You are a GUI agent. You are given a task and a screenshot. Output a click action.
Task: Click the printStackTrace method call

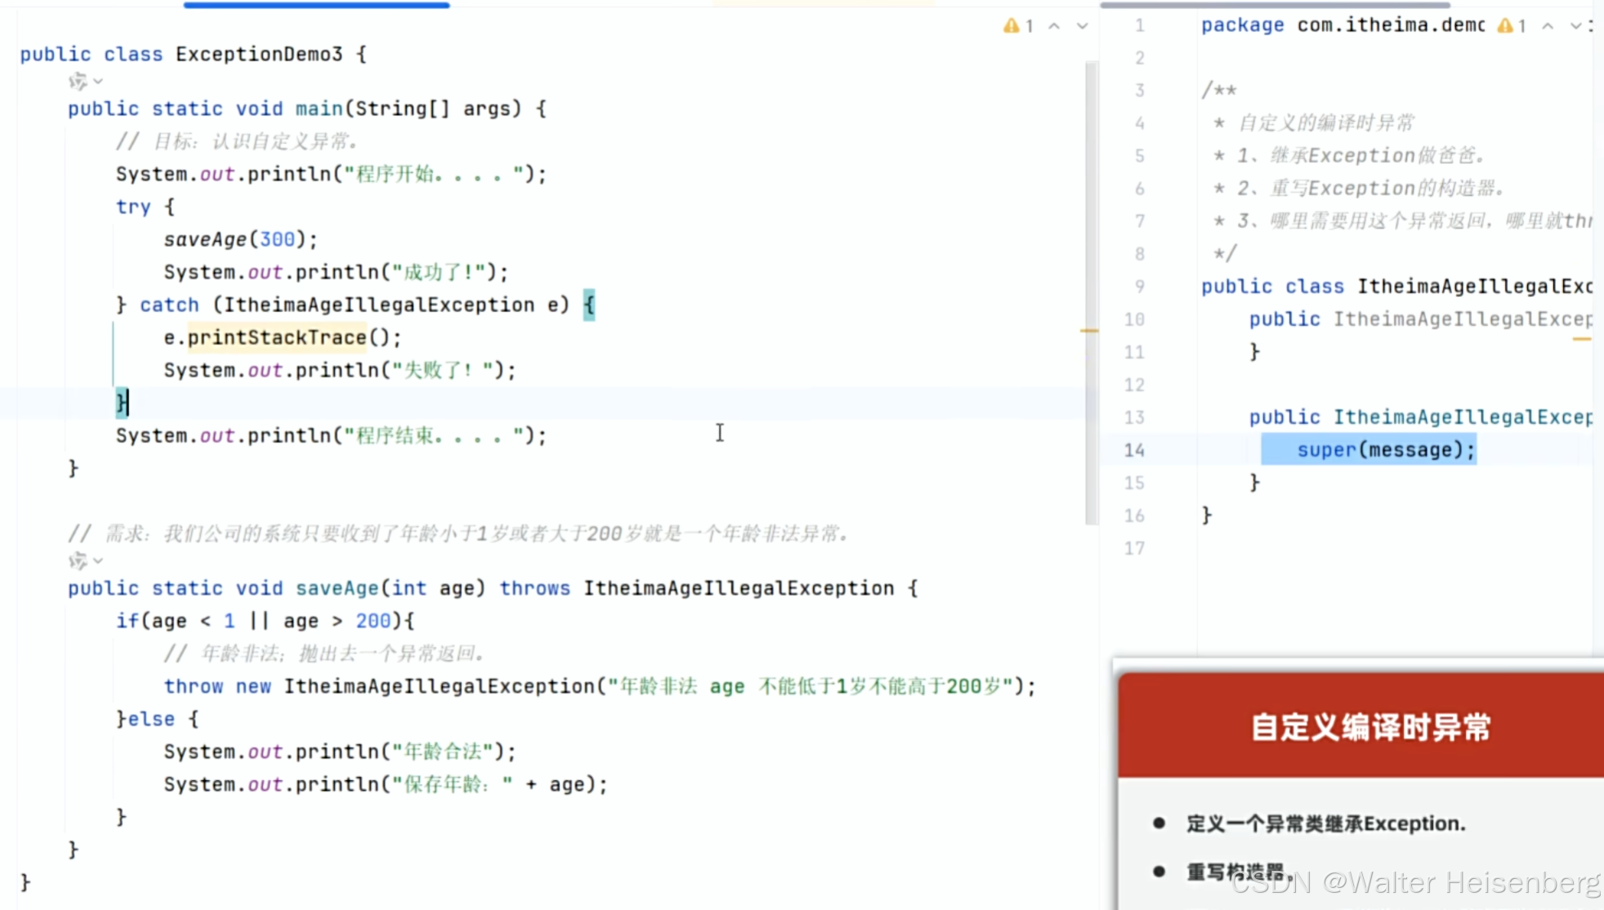(x=277, y=337)
